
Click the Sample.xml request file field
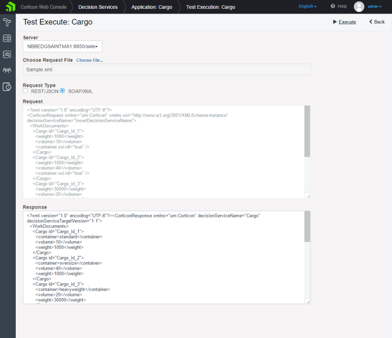tap(167, 70)
